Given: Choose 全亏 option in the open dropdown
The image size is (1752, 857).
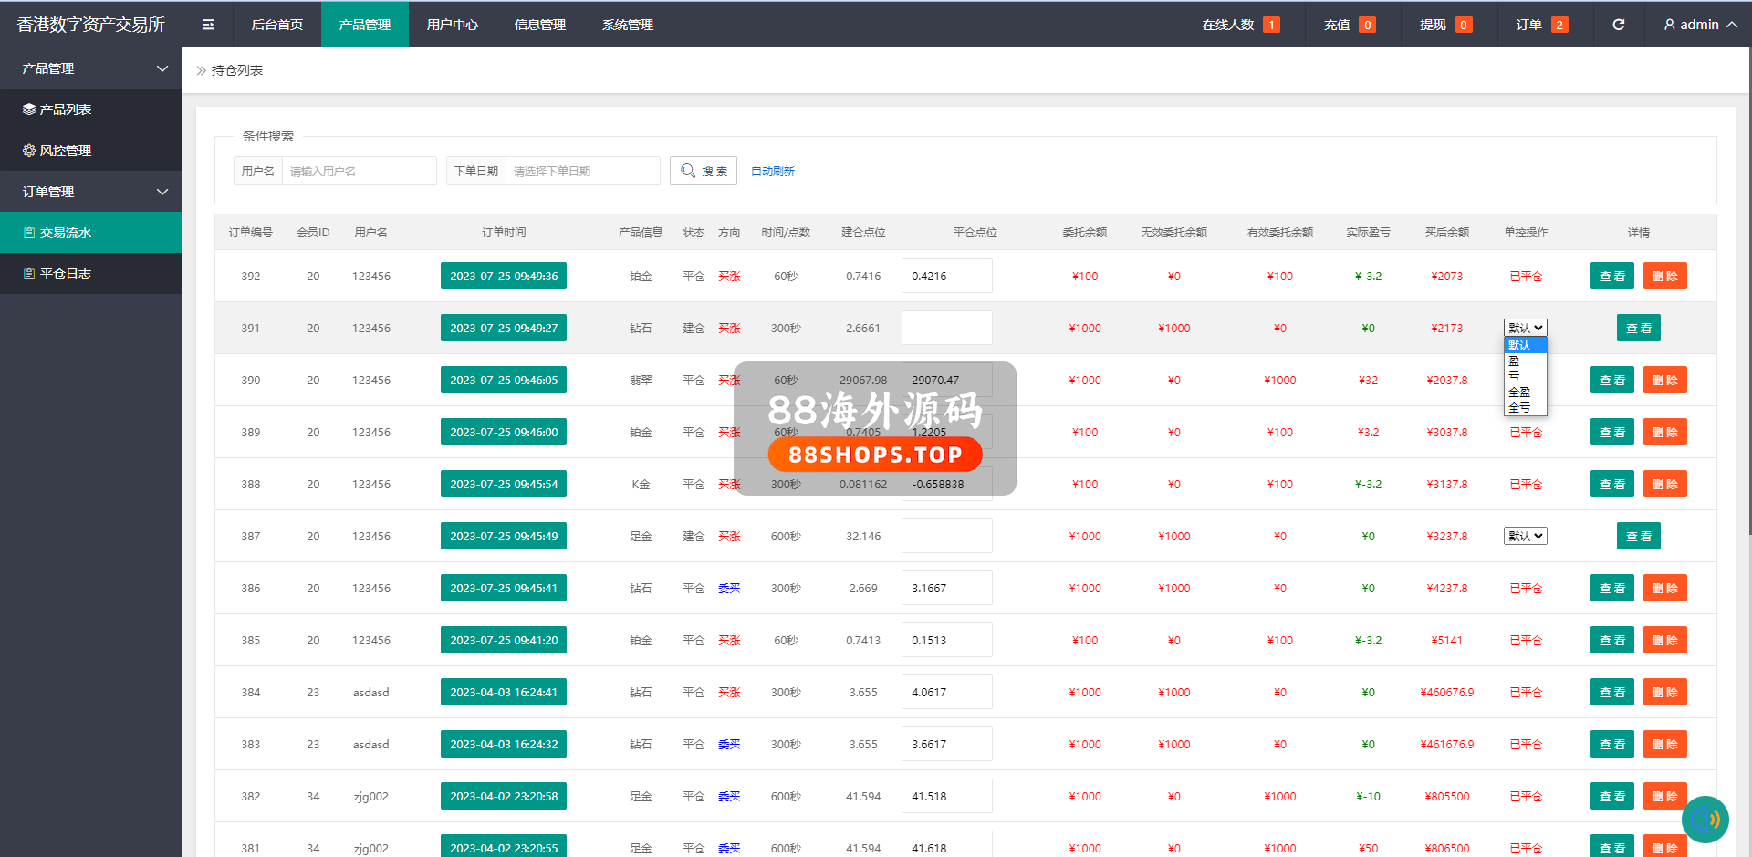Looking at the screenshot, I should tap(1519, 408).
